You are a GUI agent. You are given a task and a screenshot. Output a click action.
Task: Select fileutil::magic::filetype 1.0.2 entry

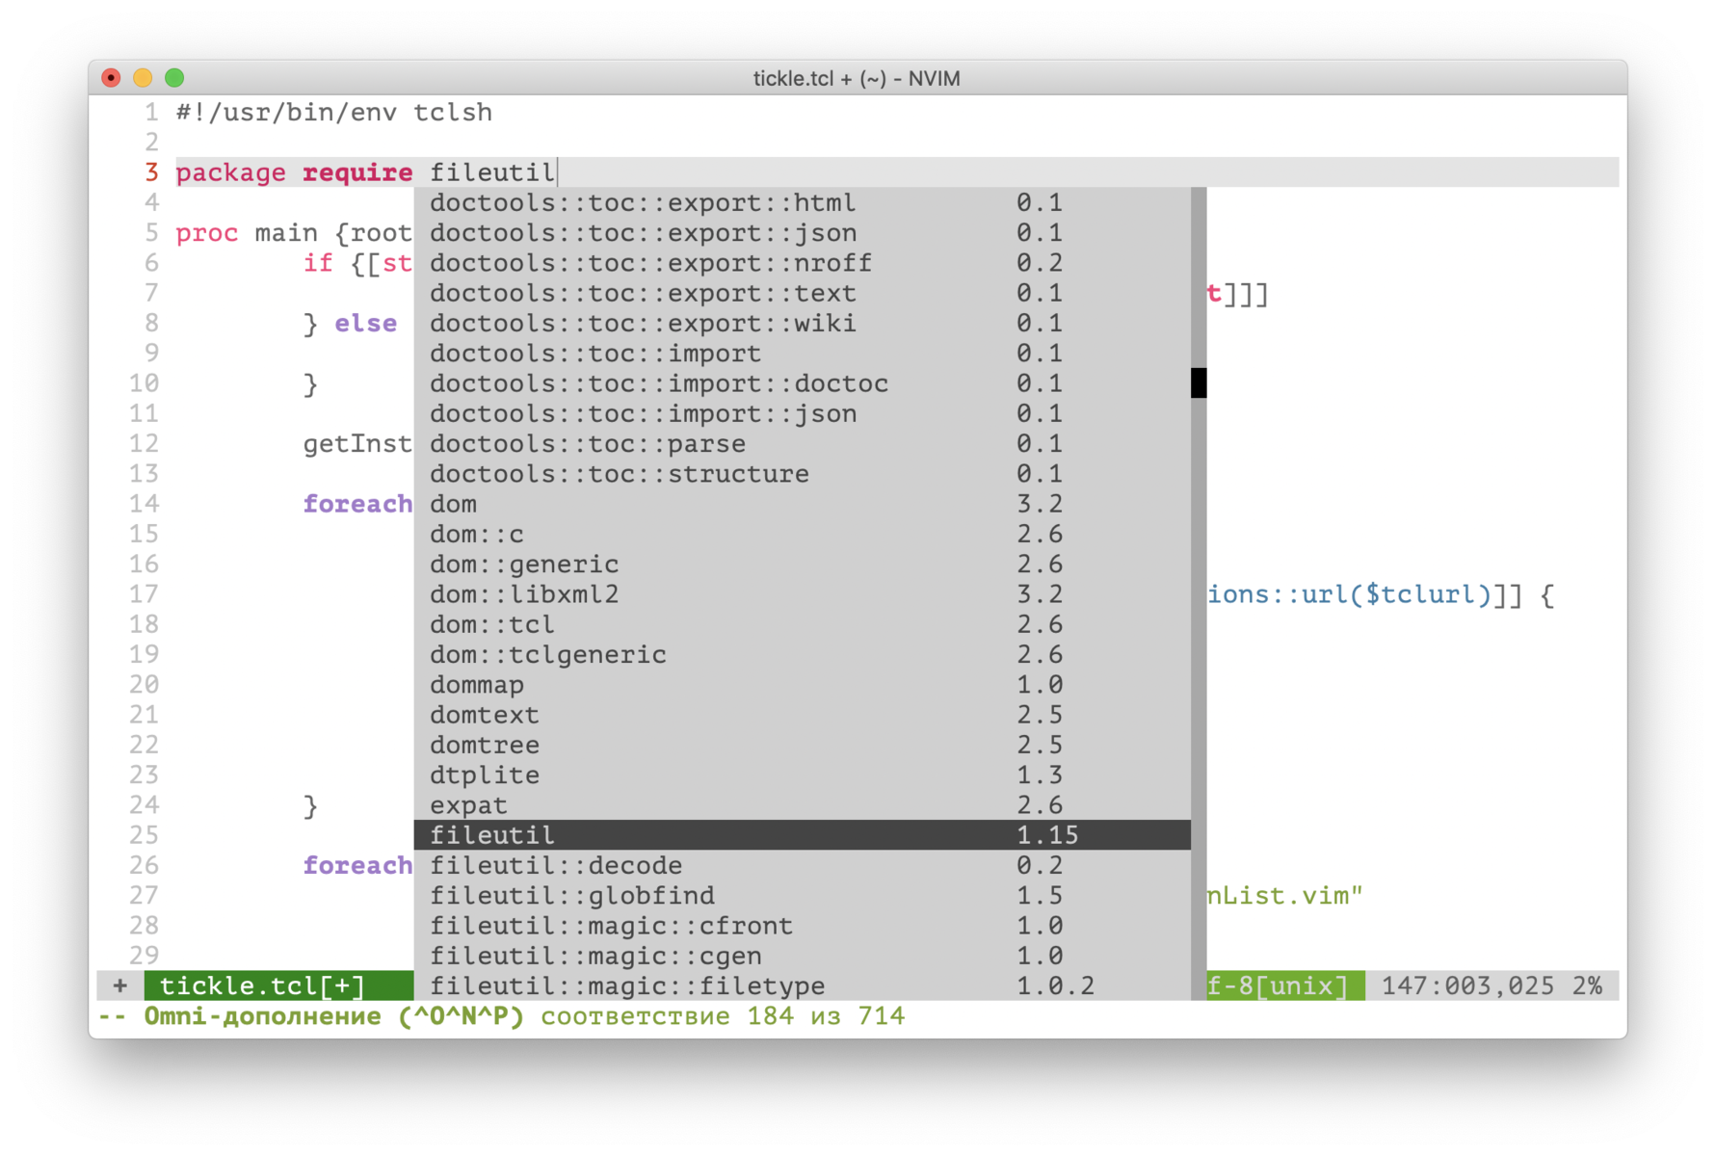(x=803, y=985)
